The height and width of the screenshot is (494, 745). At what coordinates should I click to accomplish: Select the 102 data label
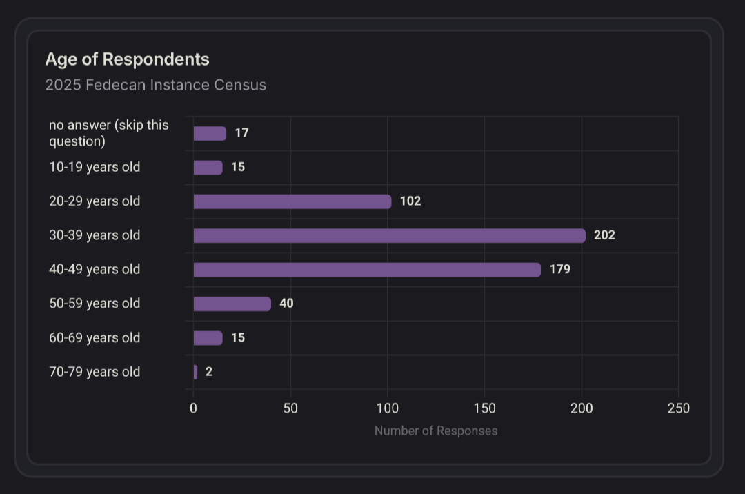410,201
